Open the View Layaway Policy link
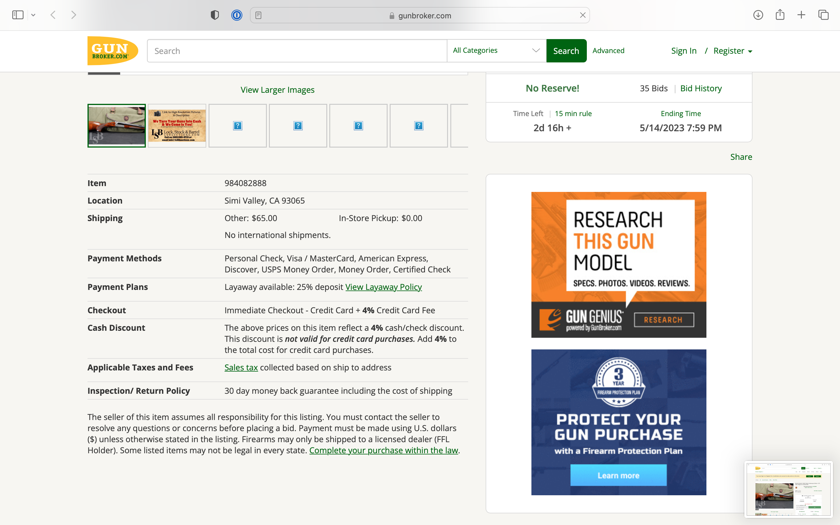 tap(384, 287)
